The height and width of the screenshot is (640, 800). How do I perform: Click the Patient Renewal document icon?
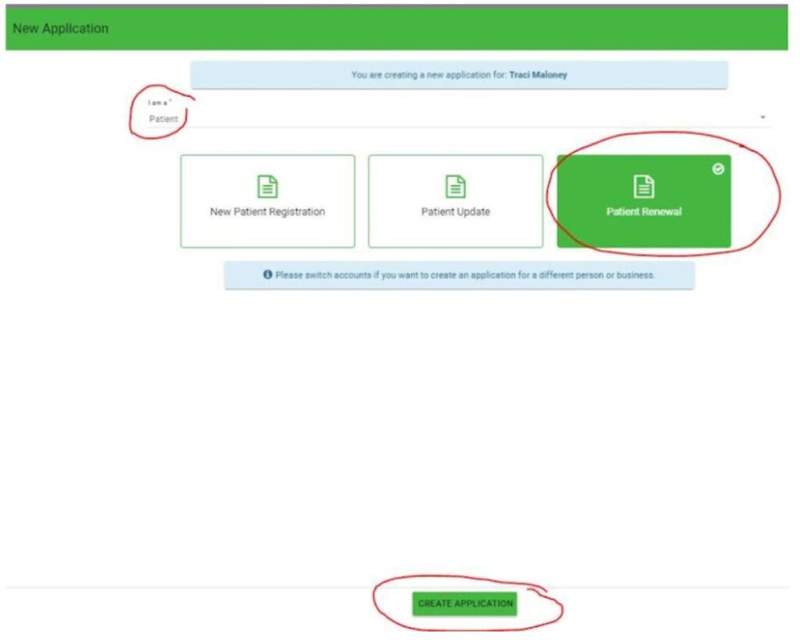[x=644, y=186]
